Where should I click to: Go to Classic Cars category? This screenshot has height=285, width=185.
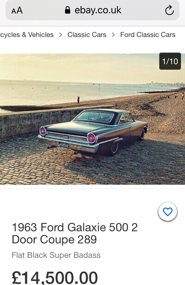87,34
